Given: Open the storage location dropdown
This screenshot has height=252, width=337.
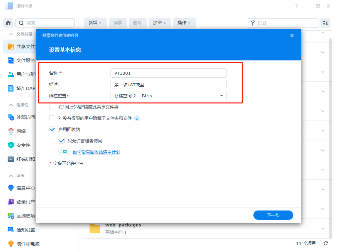Looking at the screenshot, I should pyautogui.click(x=168, y=96).
